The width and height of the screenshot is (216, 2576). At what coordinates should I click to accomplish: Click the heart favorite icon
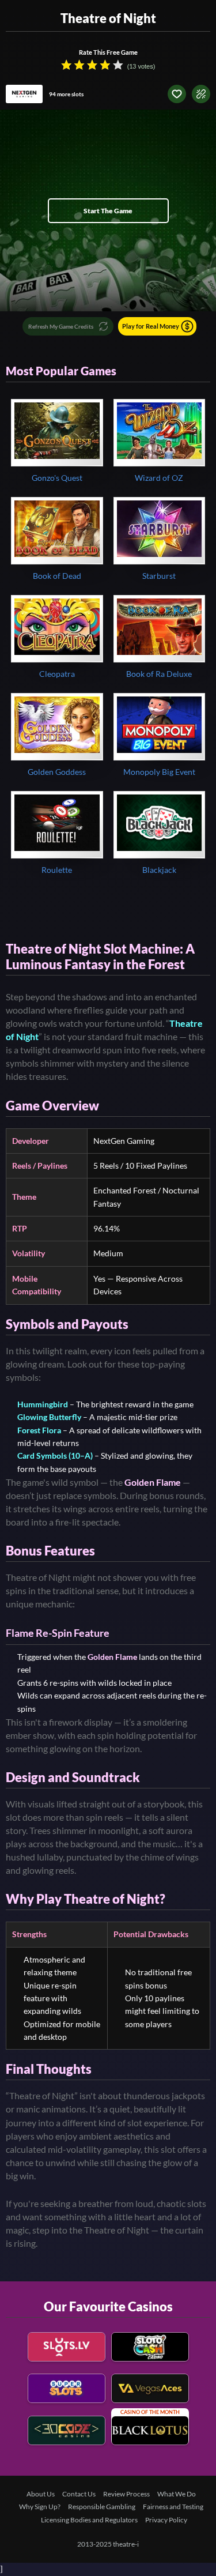click(x=176, y=94)
